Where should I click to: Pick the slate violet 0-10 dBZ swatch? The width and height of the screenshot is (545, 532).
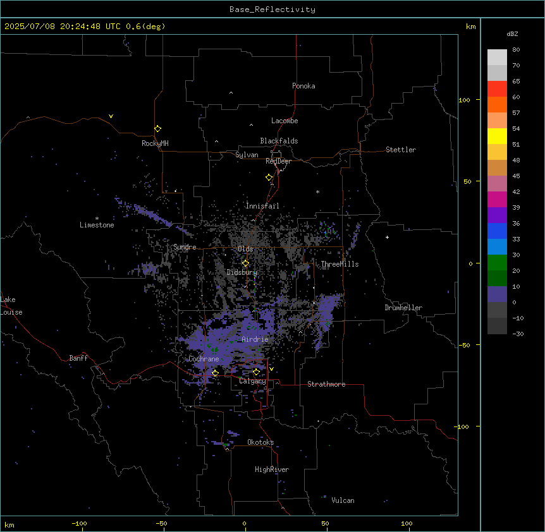[497, 294]
